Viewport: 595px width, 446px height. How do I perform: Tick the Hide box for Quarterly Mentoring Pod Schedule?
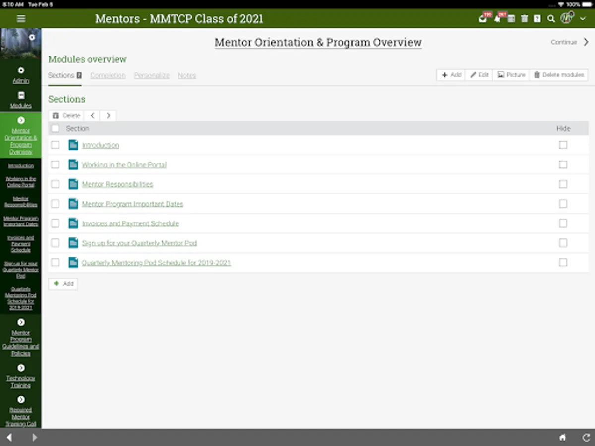[563, 262]
